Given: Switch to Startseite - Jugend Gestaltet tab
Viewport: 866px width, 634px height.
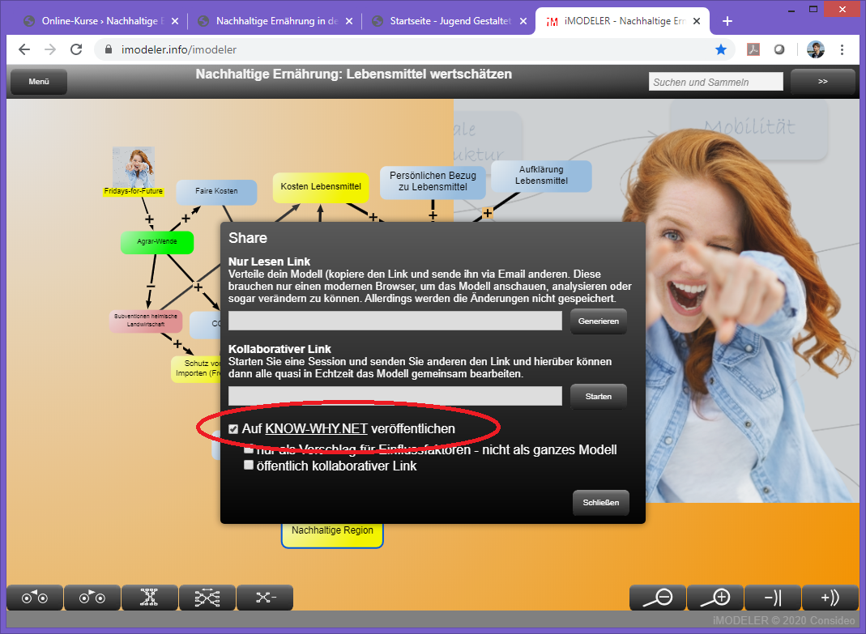Looking at the screenshot, I should click(449, 21).
